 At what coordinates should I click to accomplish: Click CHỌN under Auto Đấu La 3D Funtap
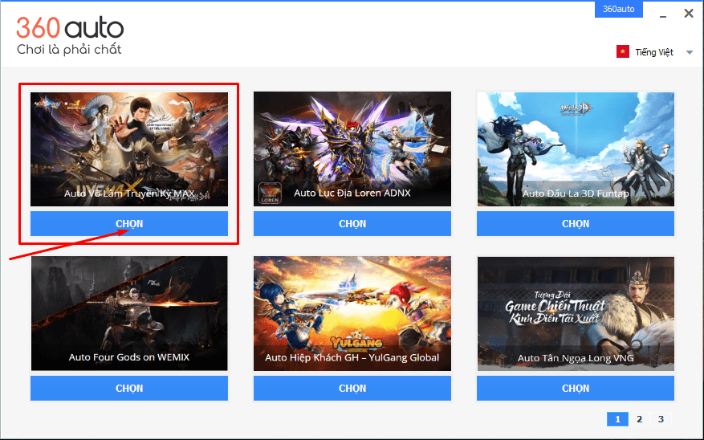[x=576, y=223]
